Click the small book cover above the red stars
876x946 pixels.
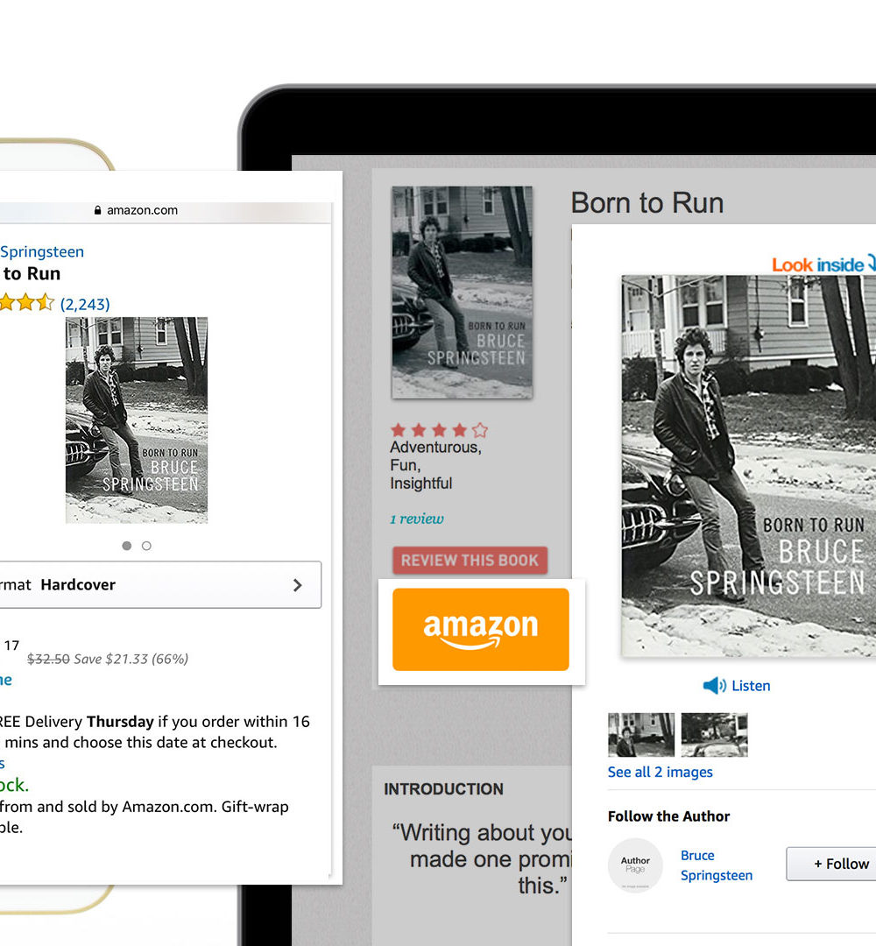pyautogui.click(x=463, y=292)
